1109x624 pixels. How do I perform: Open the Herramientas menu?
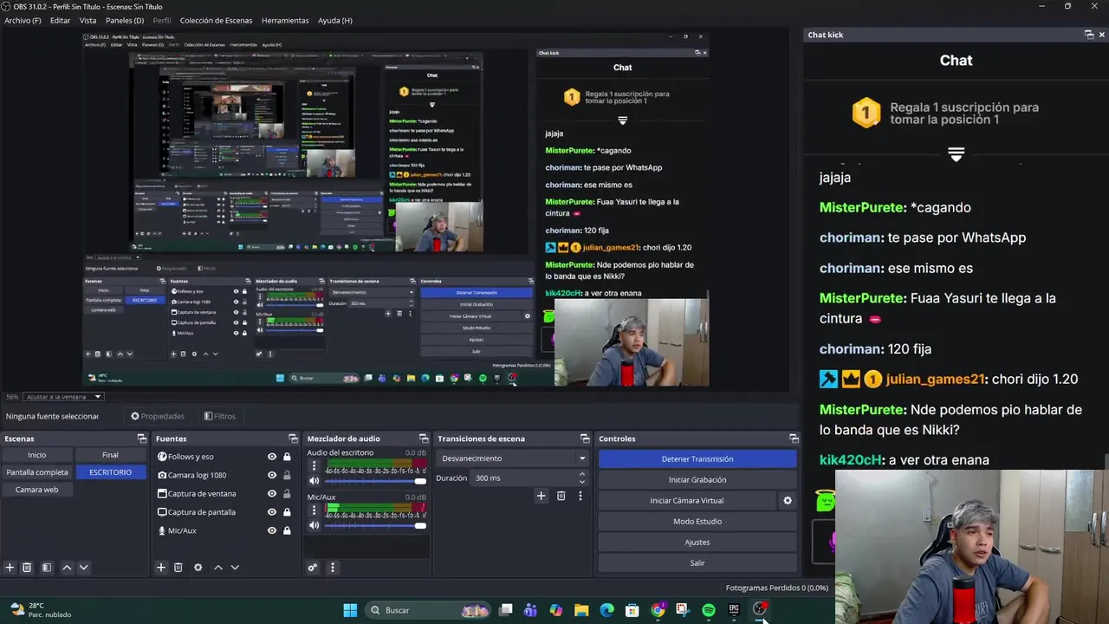point(285,20)
